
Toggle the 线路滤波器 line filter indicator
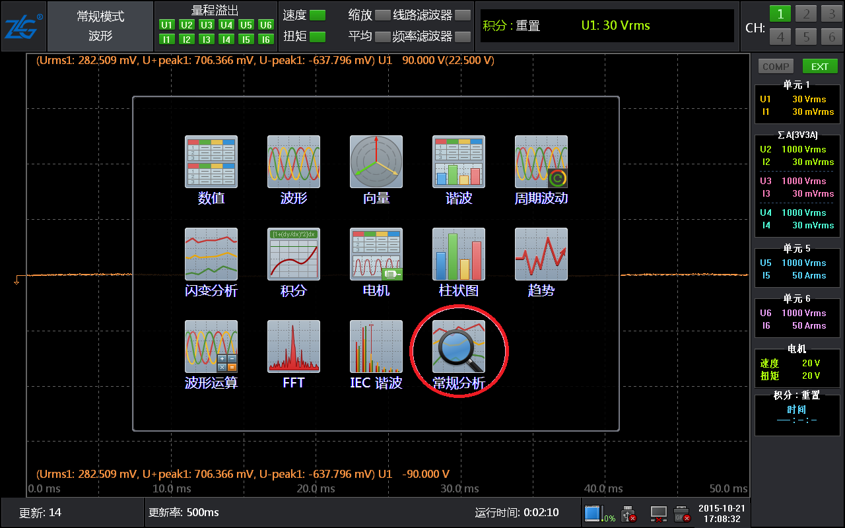pyautogui.click(x=463, y=15)
